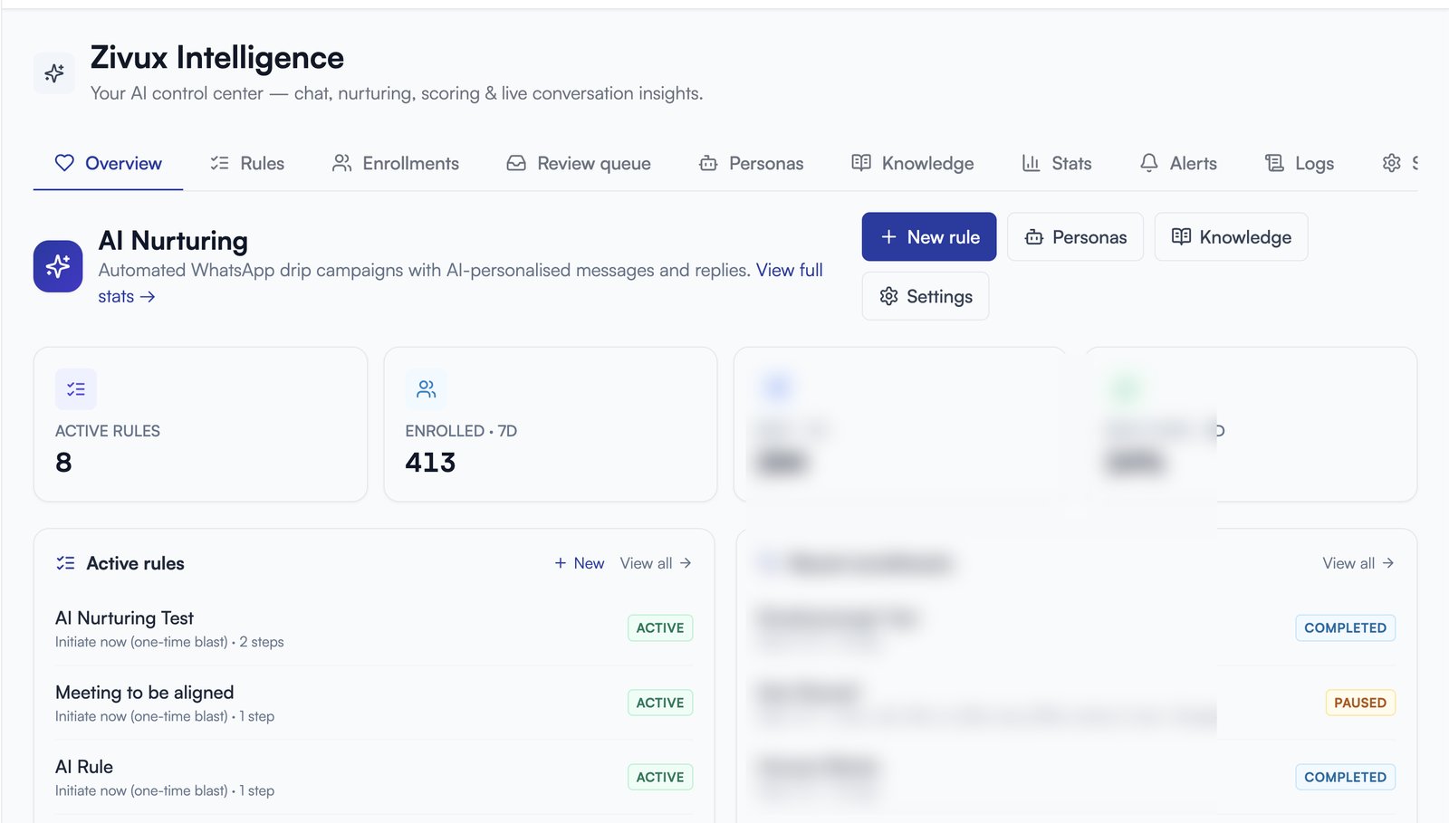The image size is (1449, 823).
Task: Click the checklist icon beside Active rules heading
Action: tap(65, 563)
